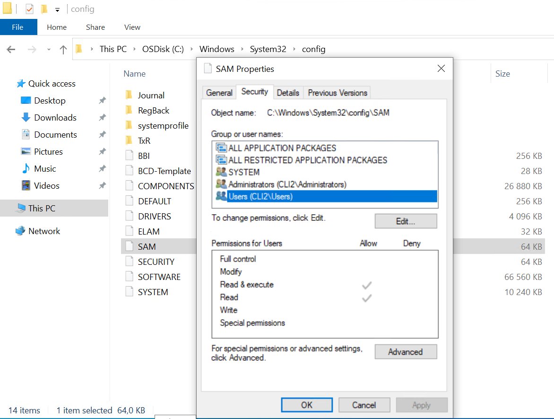Image resolution: width=554 pixels, height=419 pixels.
Task: Click pin icon next to Videos
Action: [102, 185]
